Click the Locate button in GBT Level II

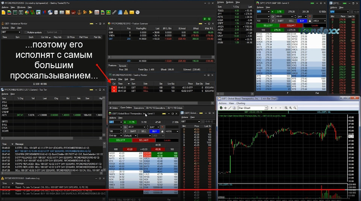[x=167, y=140]
